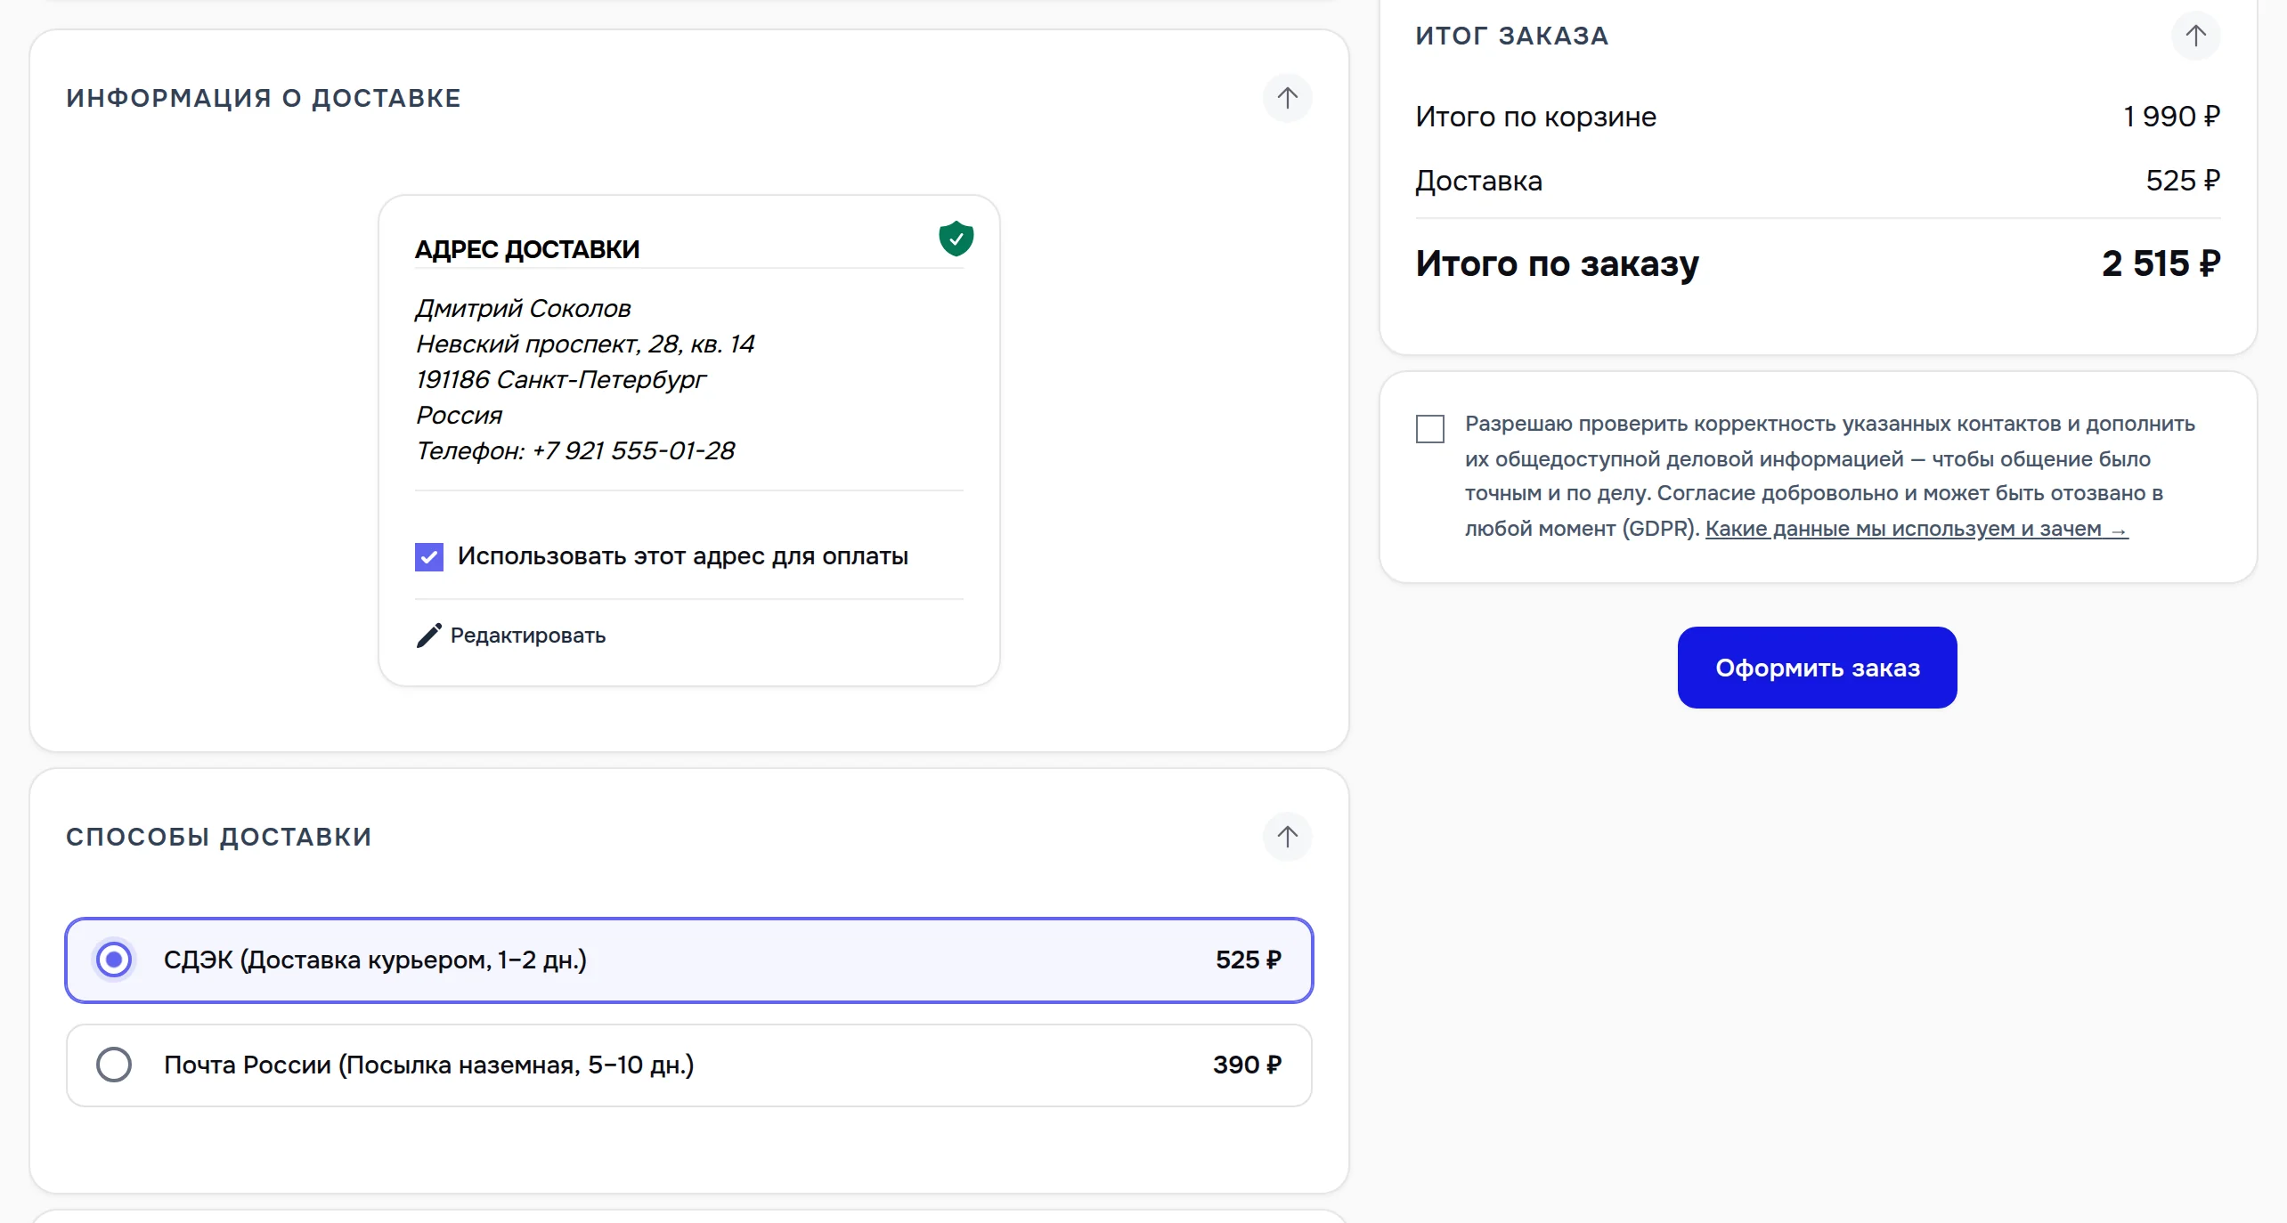Open link about what data is used

tap(1917, 529)
